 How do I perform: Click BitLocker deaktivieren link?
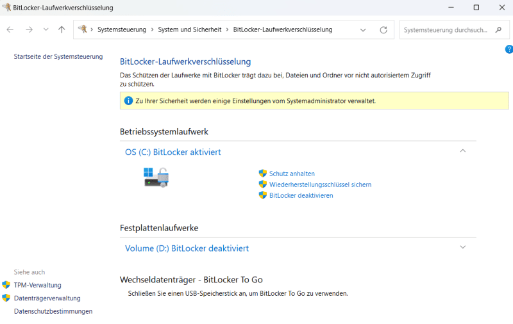(x=301, y=195)
